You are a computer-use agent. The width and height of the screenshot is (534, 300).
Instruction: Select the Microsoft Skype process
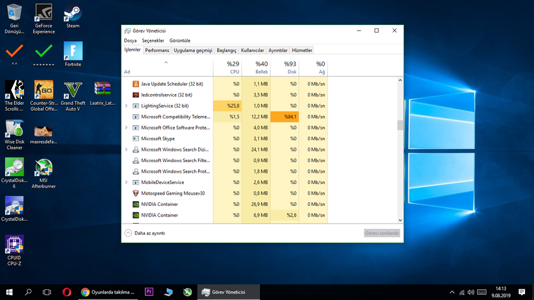pyautogui.click(x=158, y=138)
